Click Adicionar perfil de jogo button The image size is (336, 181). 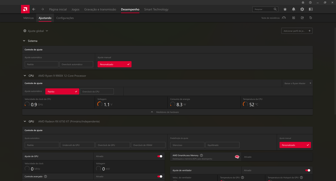pos(297,31)
